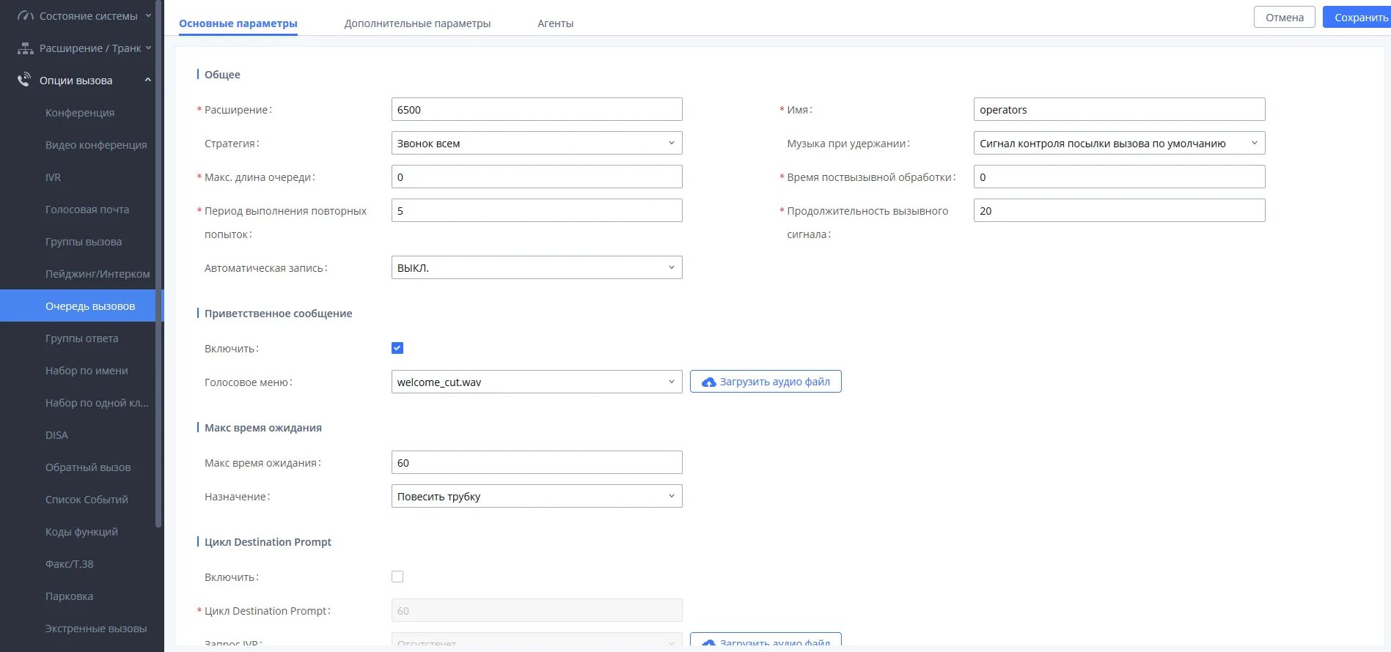The image size is (1391, 652).
Task: Click the sidebar vertical scrollbar
Action: coord(158,264)
